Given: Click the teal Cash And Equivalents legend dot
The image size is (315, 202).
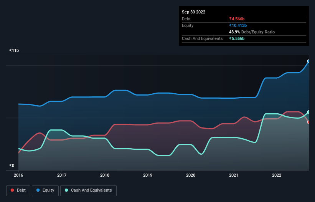Looking at the screenshot, I should pos(66,190).
